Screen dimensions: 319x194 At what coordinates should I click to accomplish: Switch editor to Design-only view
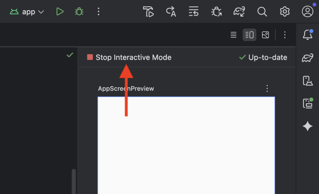265,35
